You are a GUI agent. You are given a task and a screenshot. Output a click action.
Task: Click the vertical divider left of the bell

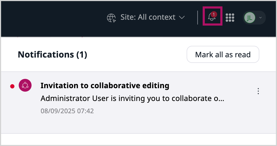pyautogui.click(x=198, y=18)
